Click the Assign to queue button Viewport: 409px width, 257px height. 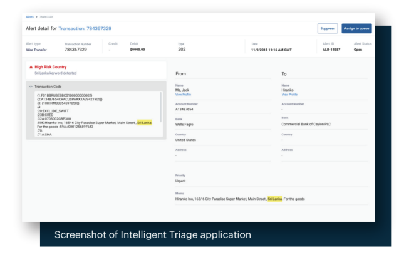click(x=356, y=28)
